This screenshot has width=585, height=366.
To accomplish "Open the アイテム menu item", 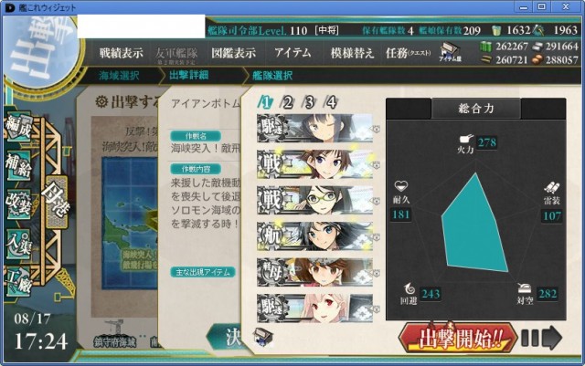I will point(292,53).
